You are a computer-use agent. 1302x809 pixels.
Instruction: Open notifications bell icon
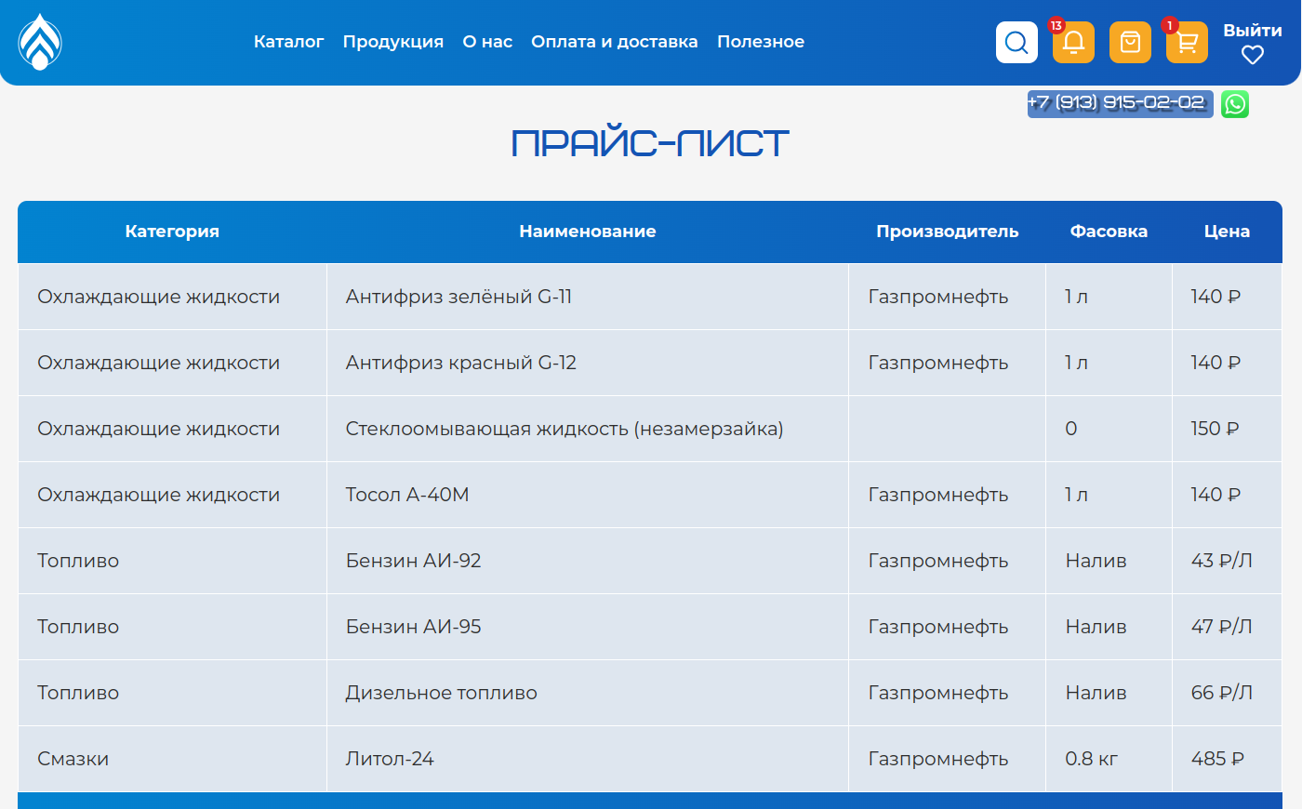(x=1073, y=42)
